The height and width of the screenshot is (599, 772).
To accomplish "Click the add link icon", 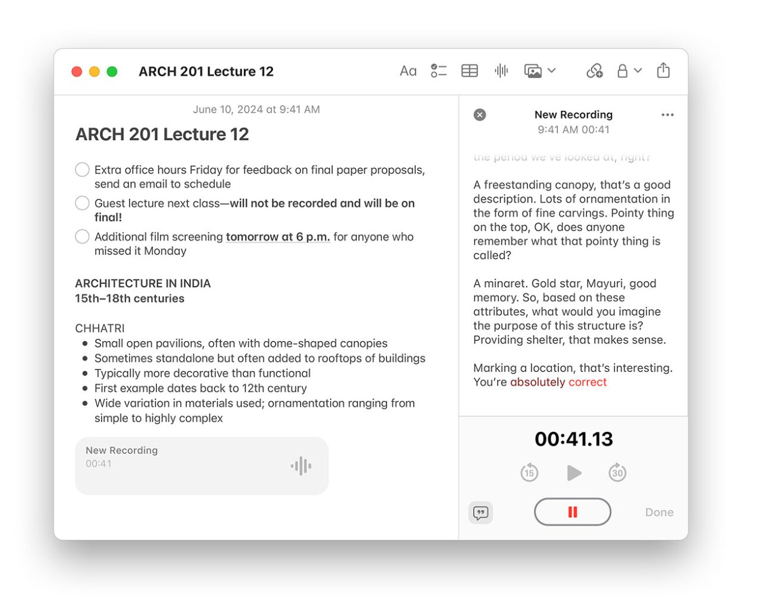I will (x=594, y=71).
